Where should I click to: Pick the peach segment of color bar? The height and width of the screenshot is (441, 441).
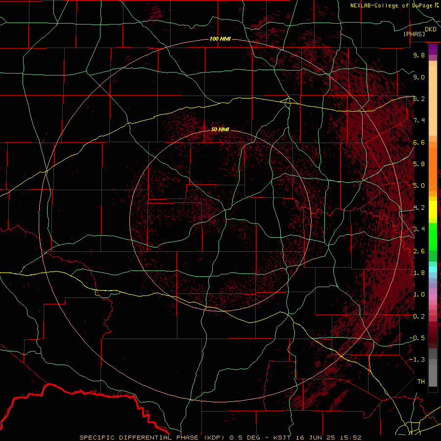[x=433, y=100]
